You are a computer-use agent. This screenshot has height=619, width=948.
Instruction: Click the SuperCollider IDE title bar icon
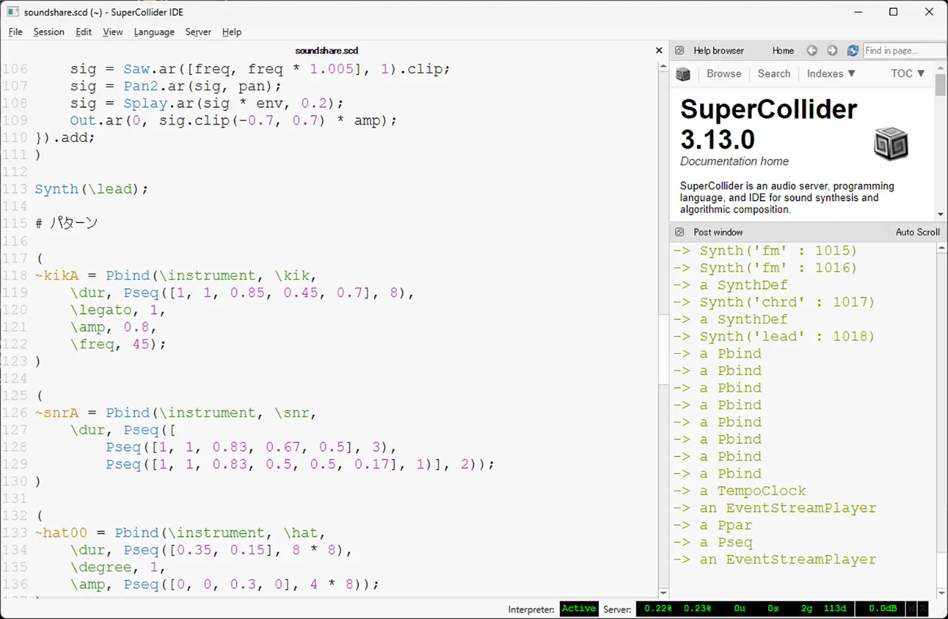pyautogui.click(x=12, y=12)
